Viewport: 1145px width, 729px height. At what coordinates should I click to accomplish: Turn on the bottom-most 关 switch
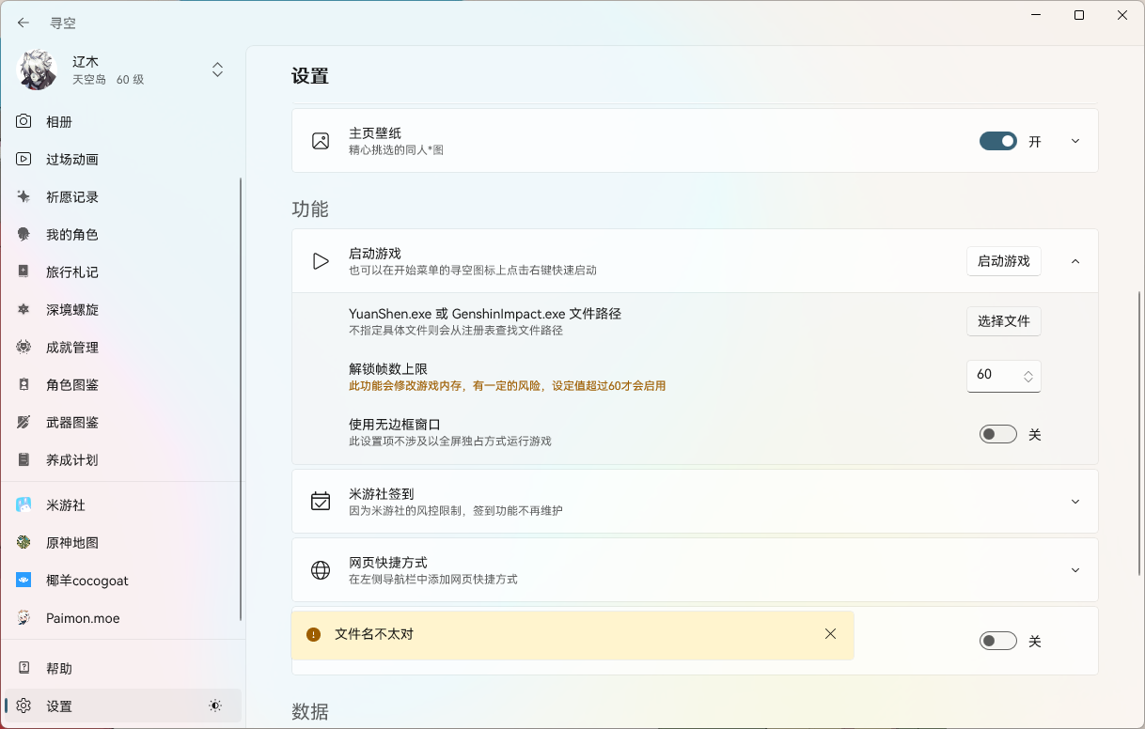997,641
